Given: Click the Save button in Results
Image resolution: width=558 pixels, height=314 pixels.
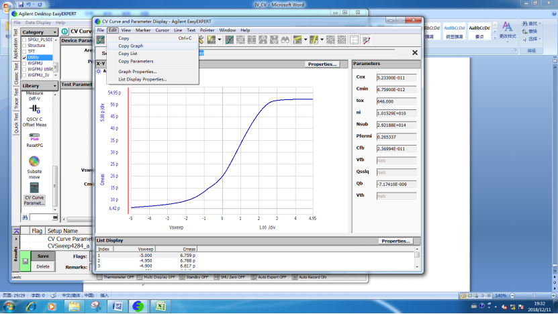Looking at the screenshot, I should click(43, 256).
